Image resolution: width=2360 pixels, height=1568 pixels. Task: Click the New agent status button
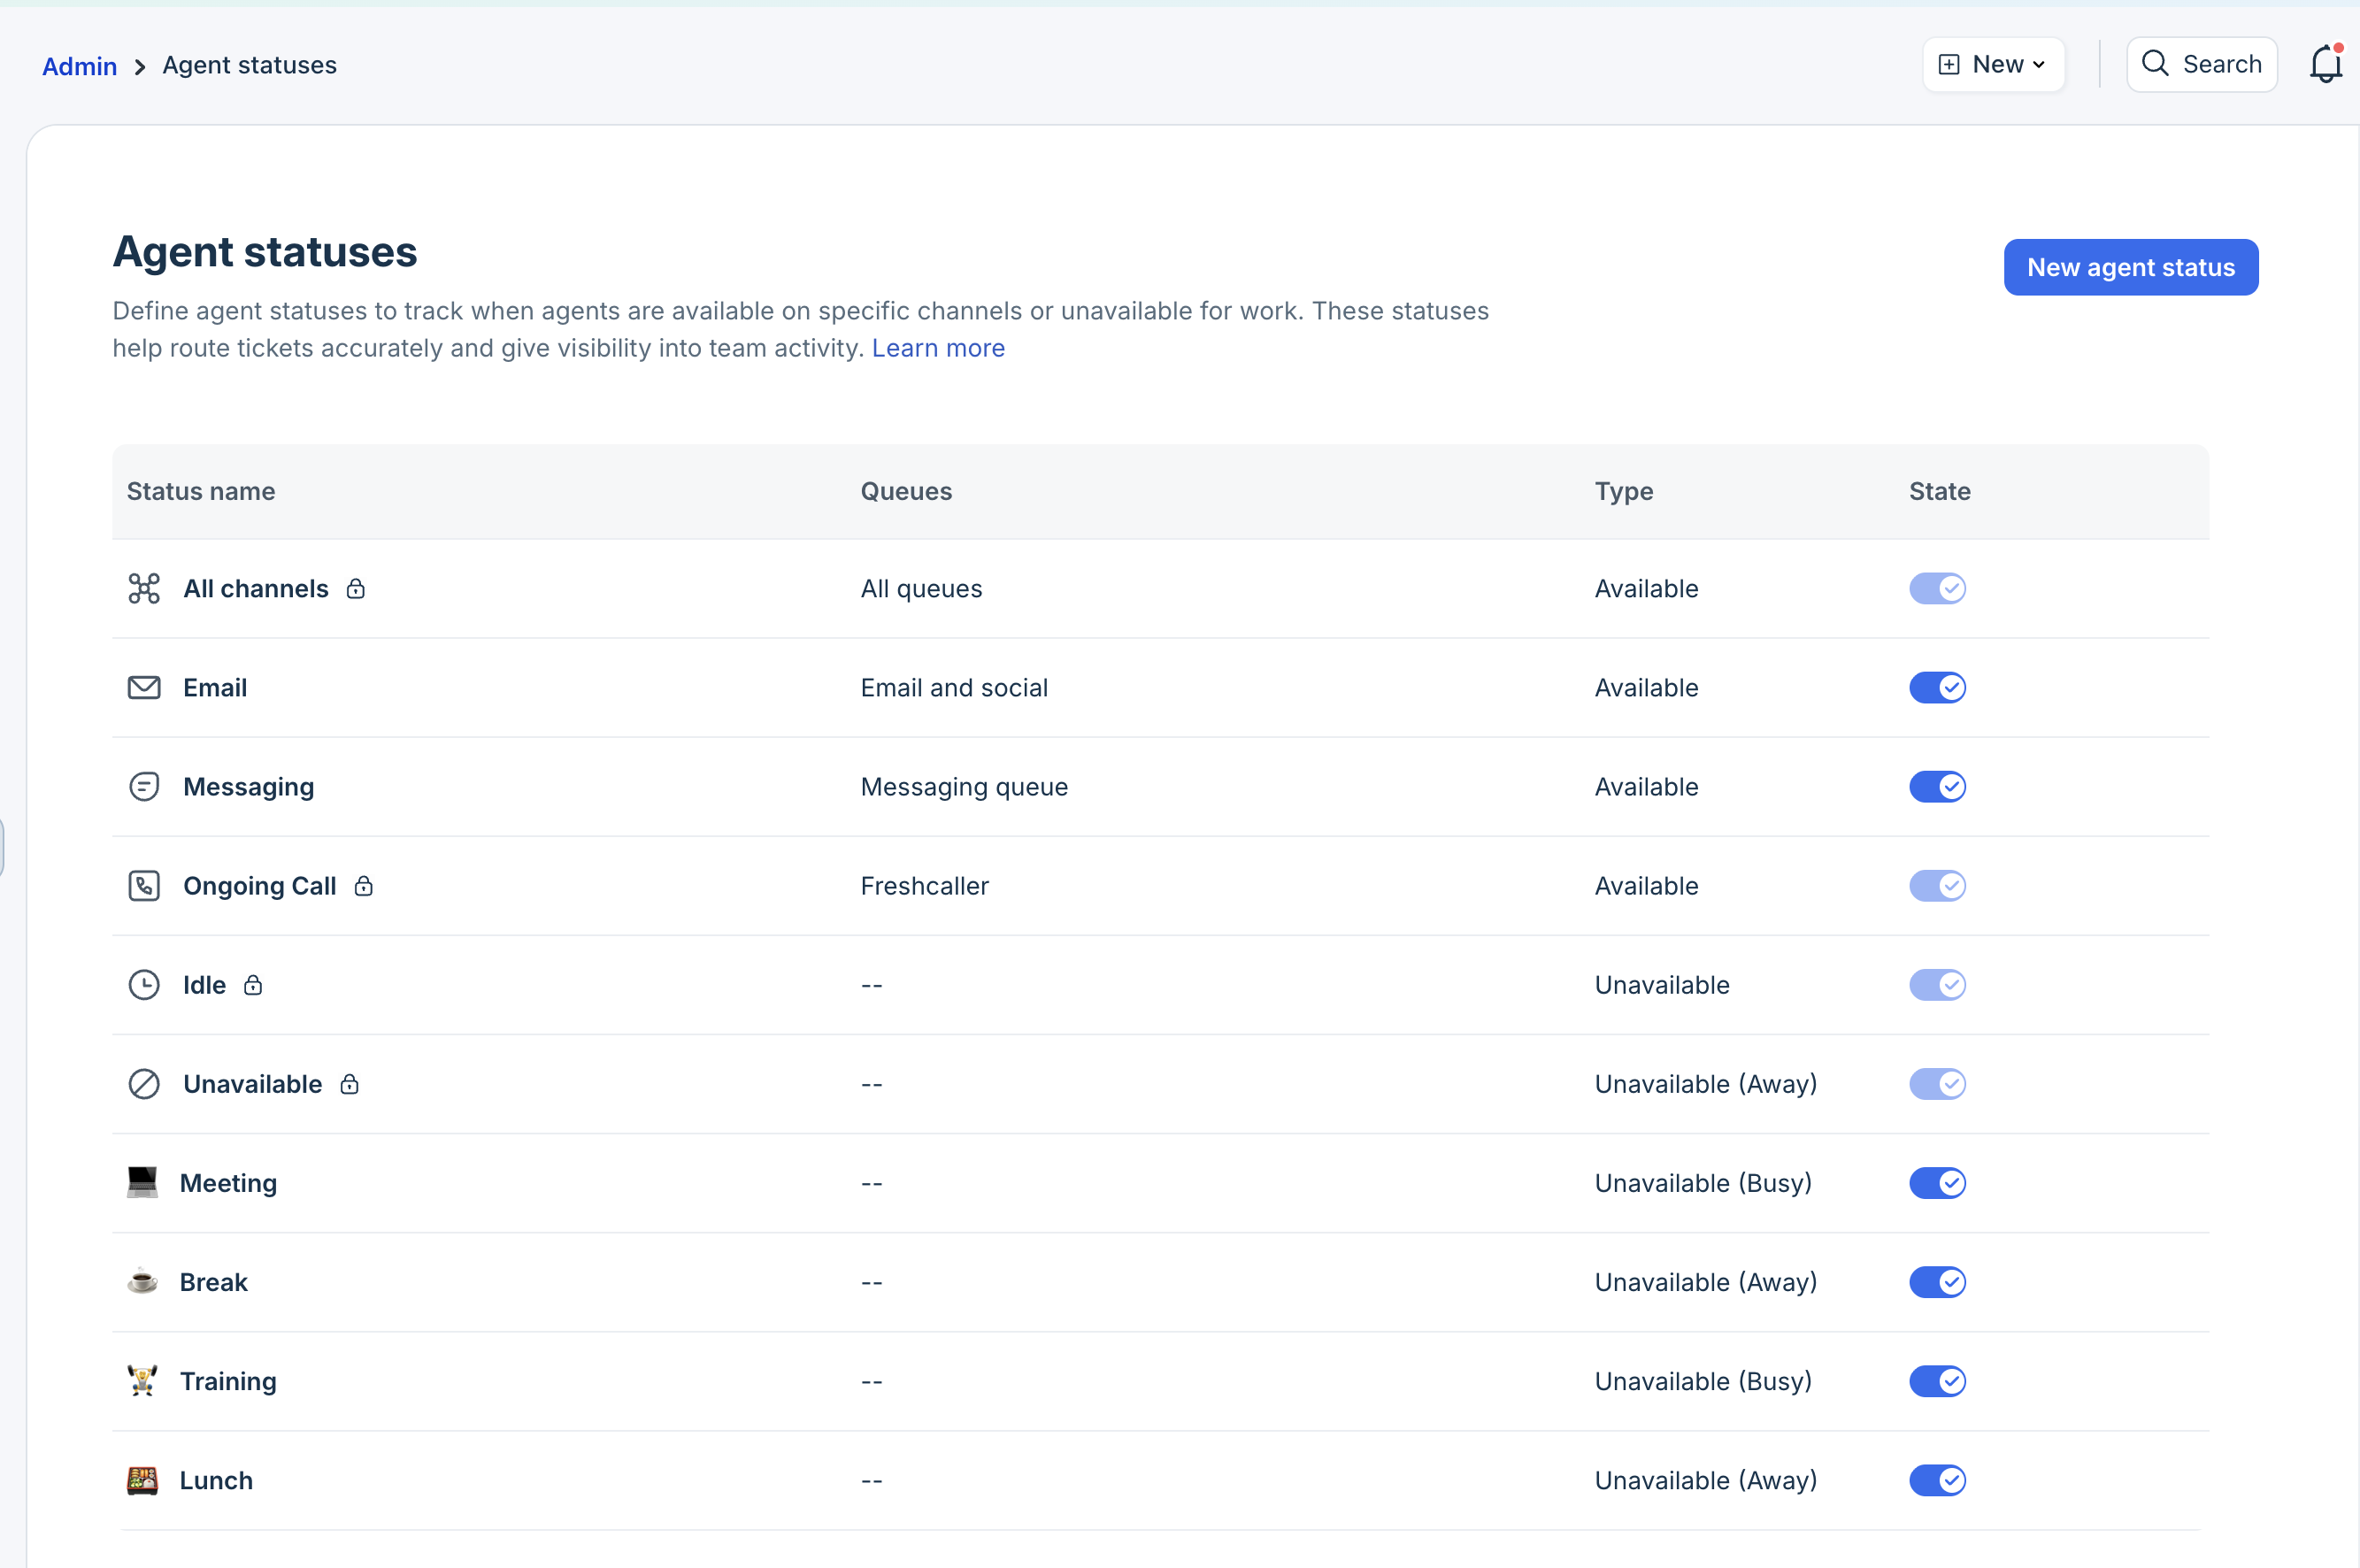pos(2130,267)
